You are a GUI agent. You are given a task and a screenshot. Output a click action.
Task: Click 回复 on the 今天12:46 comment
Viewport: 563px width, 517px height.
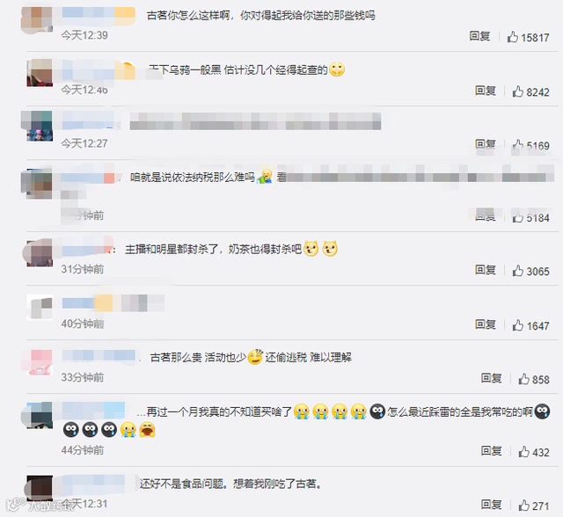(x=486, y=91)
